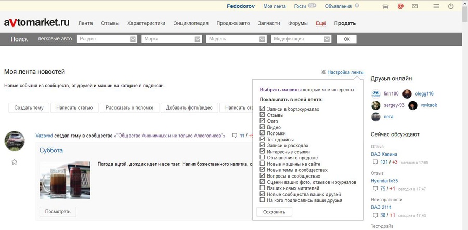The height and width of the screenshot is (230, 468).
Task: Uncheck Записи в борт.журналах
Action: pos(262,109)
